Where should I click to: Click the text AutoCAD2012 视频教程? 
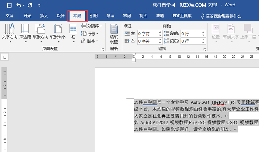pyautogui.click(x=164, y=122)
